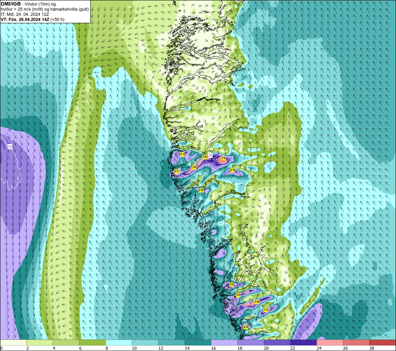Screen dimensions: 396x351
Task: Pick the 12–14 m/s teal swatch
Action: click(171, 342)
